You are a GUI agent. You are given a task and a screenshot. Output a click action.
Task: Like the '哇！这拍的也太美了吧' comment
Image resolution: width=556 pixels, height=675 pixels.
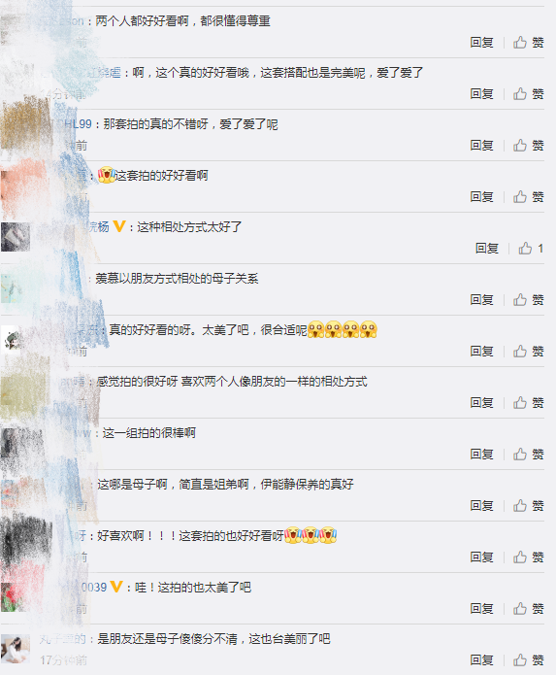pos(528,609)
